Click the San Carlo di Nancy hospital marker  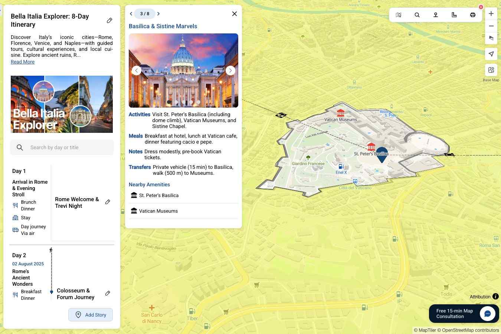(152, 308)
